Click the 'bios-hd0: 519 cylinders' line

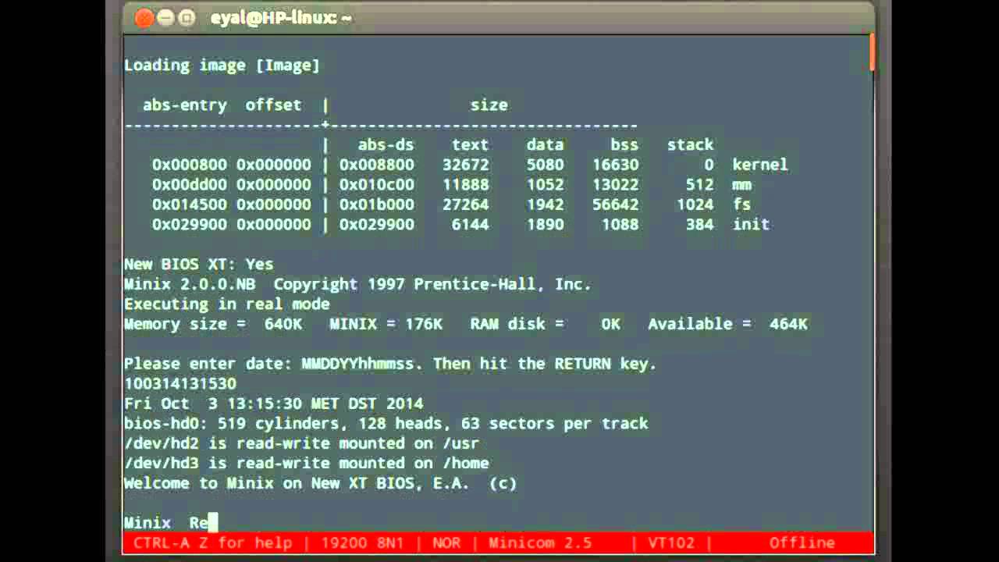click(386, 424)
